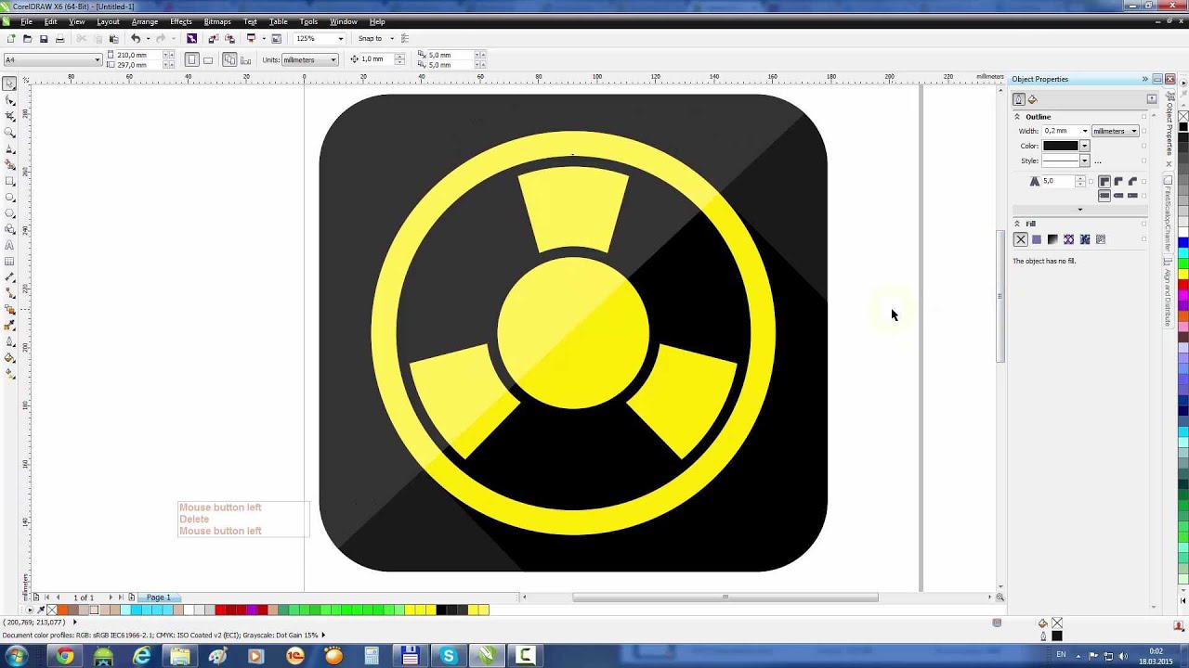Open the zoom level 125% dropdown

pos(340,39)
